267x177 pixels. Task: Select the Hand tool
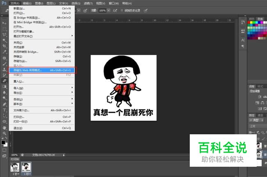[4, 127]
